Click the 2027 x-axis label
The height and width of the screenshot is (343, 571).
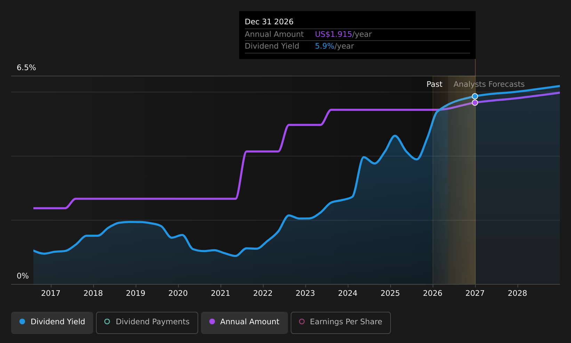[475, 293]
